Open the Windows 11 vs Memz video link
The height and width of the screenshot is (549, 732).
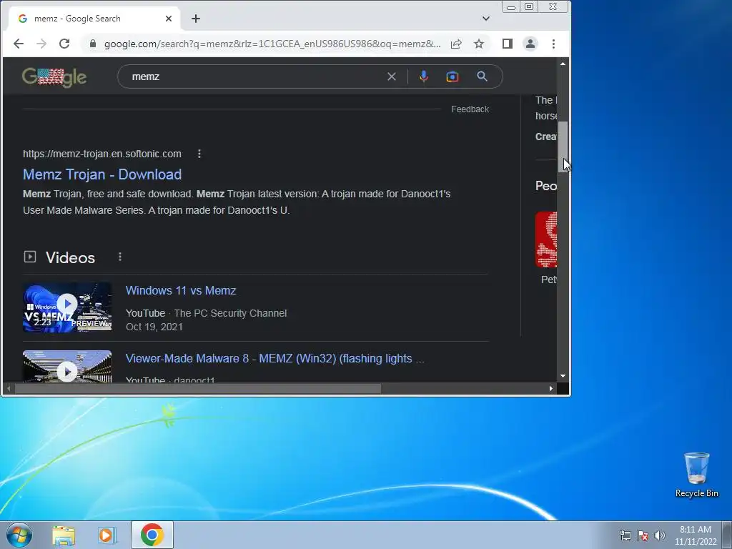coord(181,290)
